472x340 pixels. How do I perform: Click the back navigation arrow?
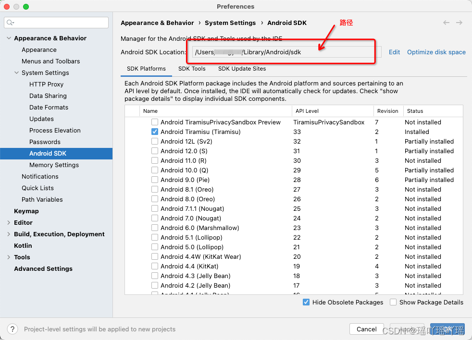click(x=446, y=23)
